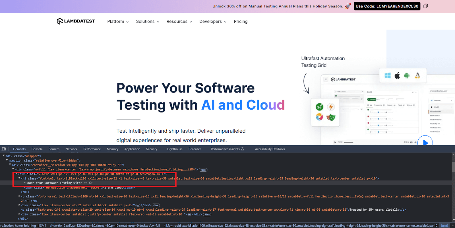Expand the div flex items-center mt-32 node
Viewport: 455px width, 228px height.
point(19,205)
